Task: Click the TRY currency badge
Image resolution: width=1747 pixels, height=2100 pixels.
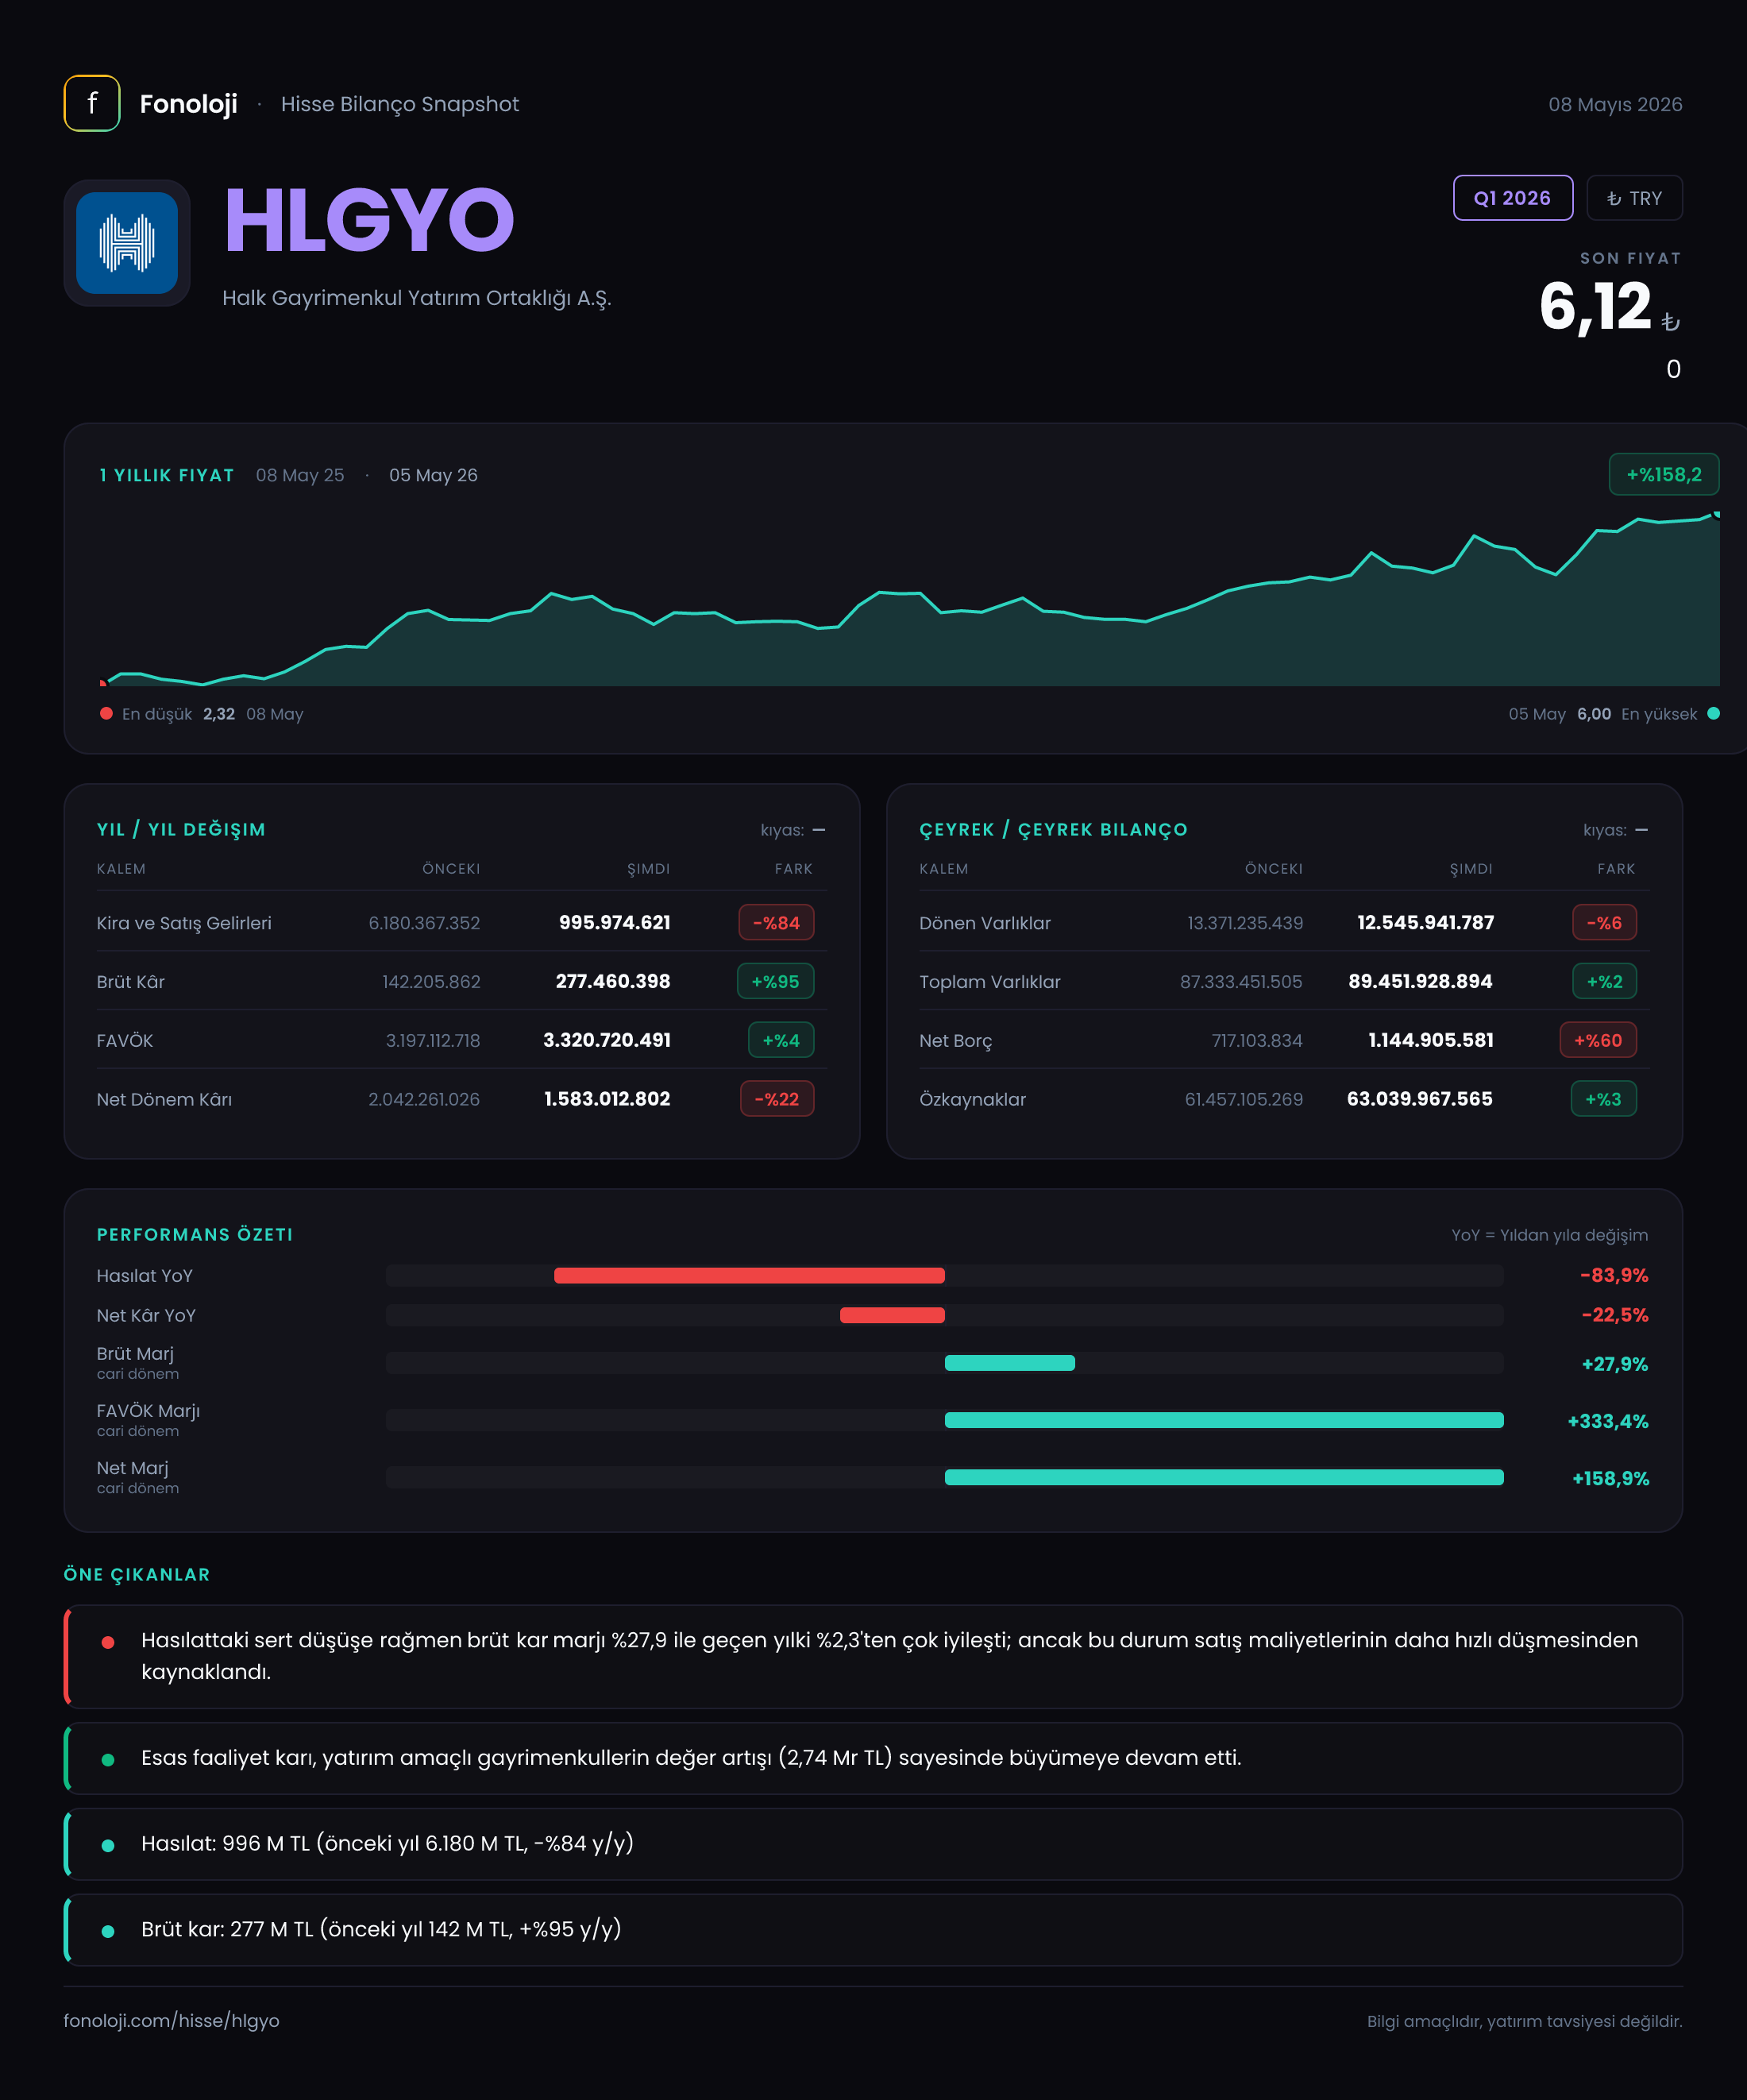Action: (1634, 198)
